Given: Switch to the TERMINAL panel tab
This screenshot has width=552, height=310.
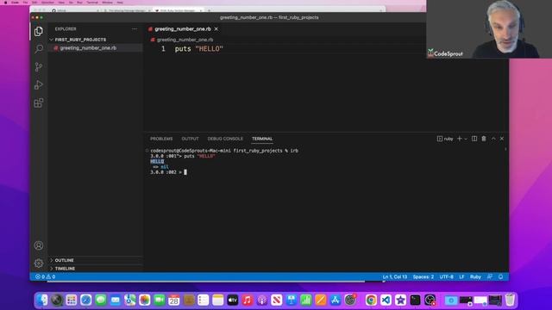Looking at the screenshot, I should tap(262, 139).
